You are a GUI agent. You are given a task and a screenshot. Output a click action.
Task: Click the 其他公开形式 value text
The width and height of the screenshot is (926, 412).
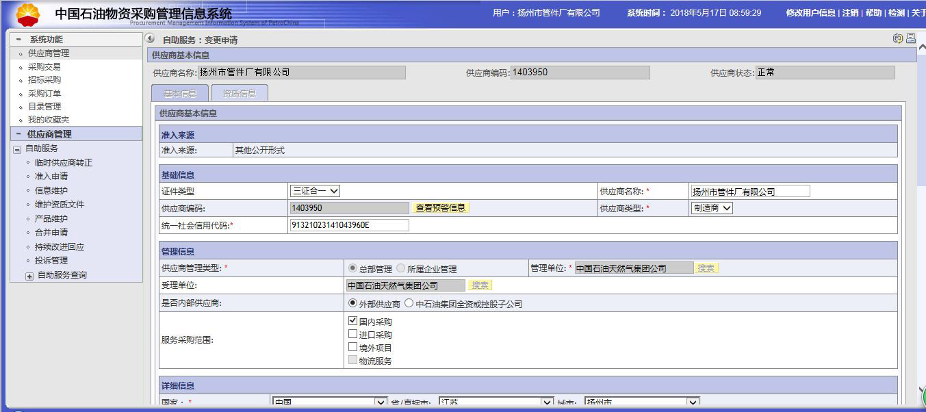259,151
